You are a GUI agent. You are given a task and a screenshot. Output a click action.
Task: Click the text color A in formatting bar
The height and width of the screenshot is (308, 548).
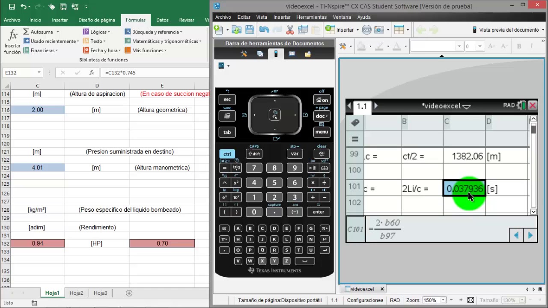(397, 46)
